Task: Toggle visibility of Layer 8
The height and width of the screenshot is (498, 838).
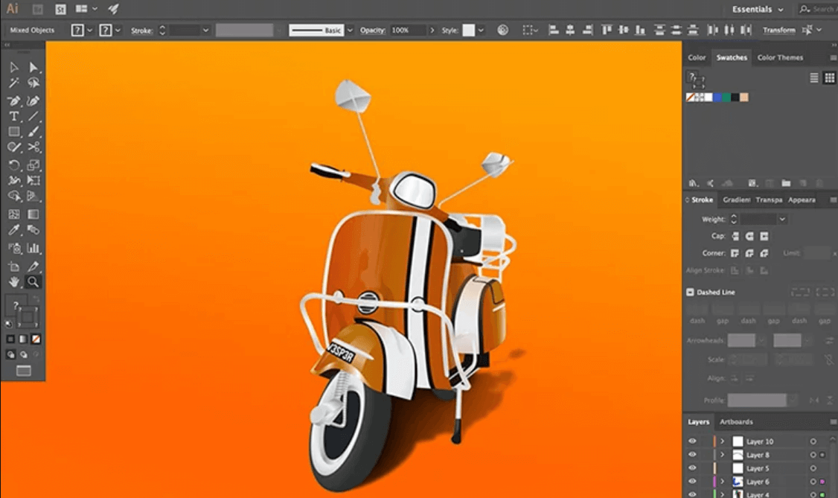Action: 692,455
